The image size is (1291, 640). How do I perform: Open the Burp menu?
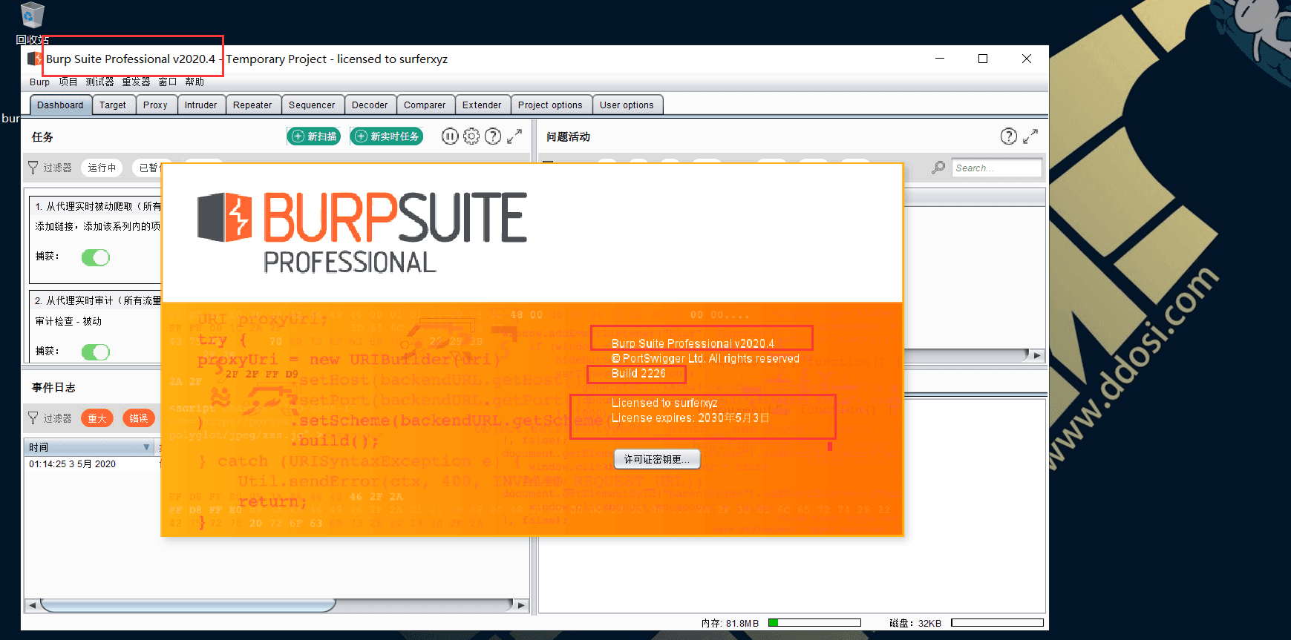tap(39, 82)
